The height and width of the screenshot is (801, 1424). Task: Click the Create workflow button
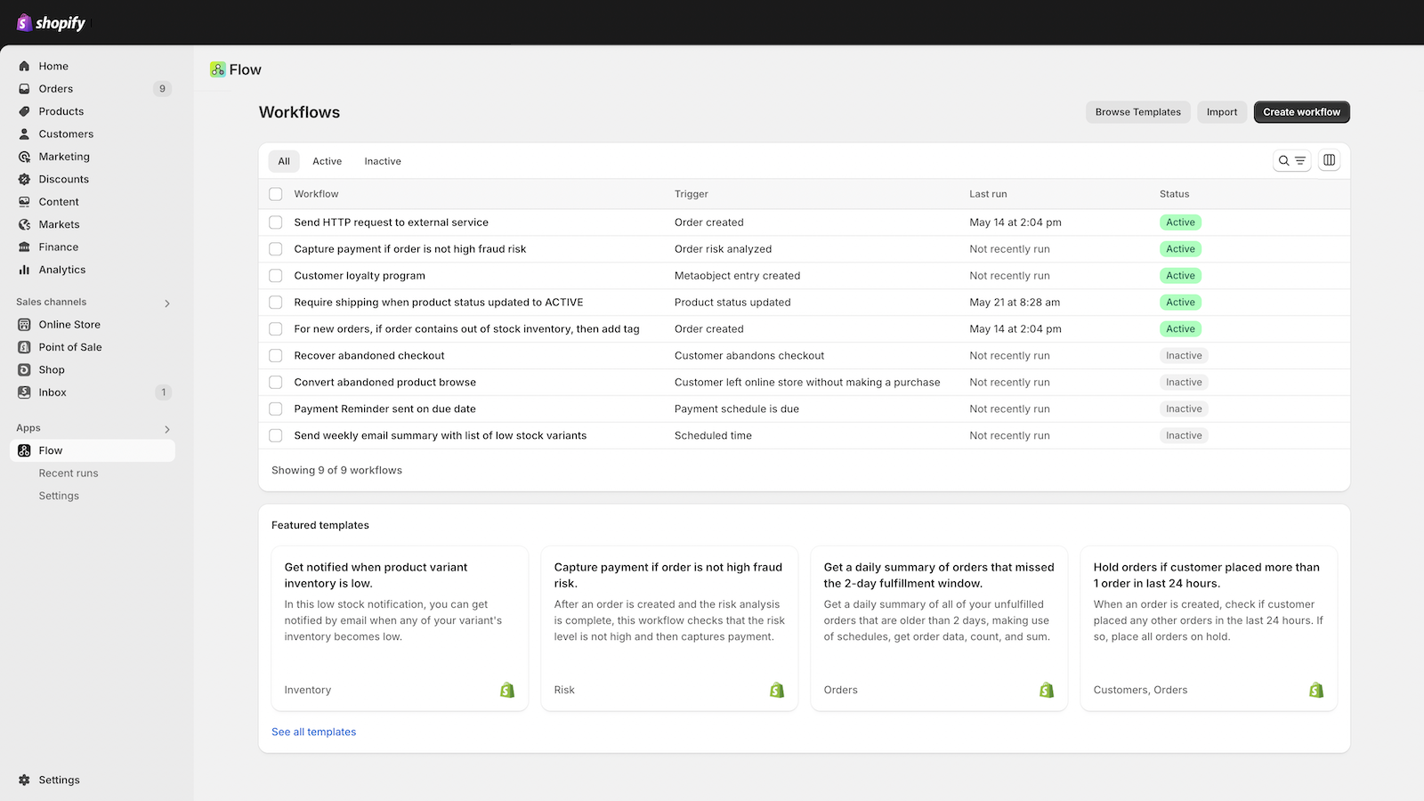coord(1301,112)
